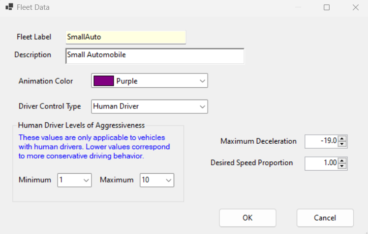Increase Maximum Deceleration with up arrow

point(342,139)
